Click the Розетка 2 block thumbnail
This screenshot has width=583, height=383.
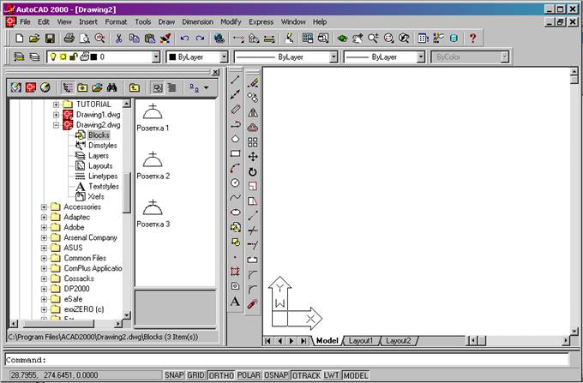click(x=152, y=161)
